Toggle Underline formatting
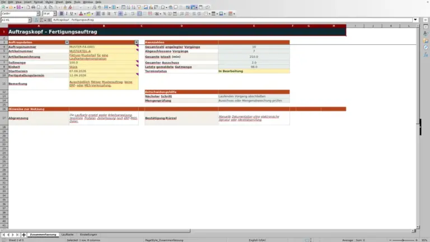Image resolution: width=430 pixels, height=242 pixels. [x=71, y=13]
